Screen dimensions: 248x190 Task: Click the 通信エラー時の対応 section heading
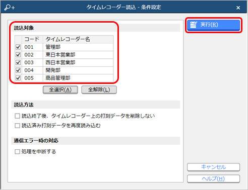[36, 141]
